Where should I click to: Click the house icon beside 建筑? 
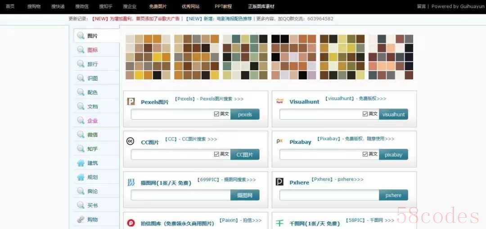(81, 163)
